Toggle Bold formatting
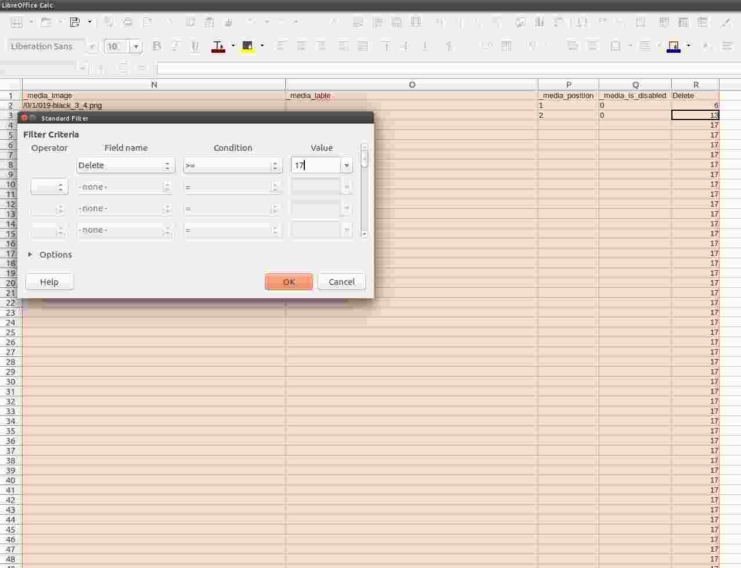The width and height of the screenshot is (741, 568). click(x=156, y=46)
